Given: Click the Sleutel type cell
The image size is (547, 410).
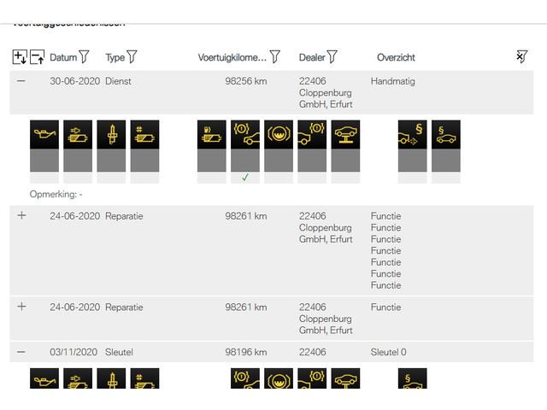Looking at the screenshot, I should [119, 352].
